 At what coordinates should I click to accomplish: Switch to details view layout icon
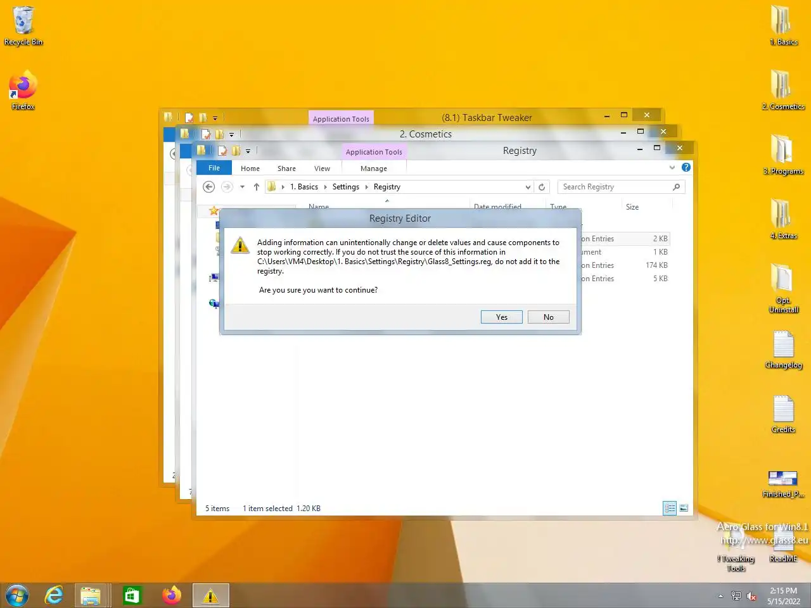pyautogui.click(x=670, y=508)
